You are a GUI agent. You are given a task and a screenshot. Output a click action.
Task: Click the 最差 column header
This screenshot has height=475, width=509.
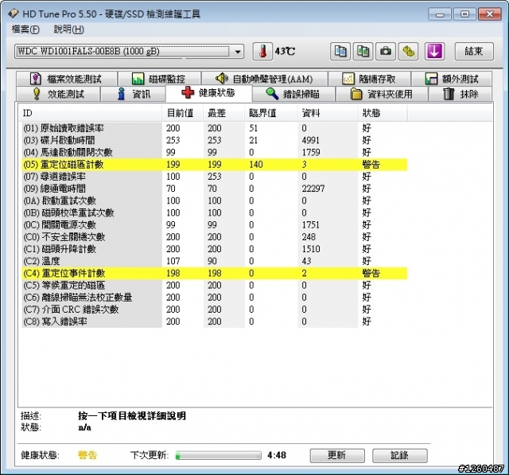(x=223, y=113)
